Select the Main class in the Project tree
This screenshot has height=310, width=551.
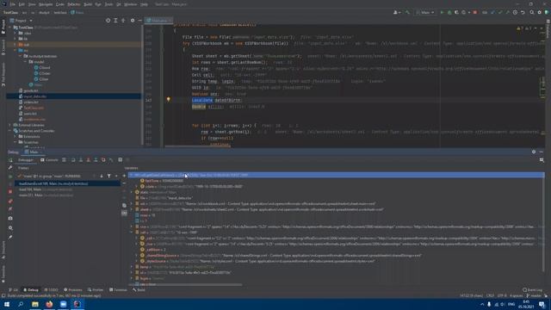tap(36, 84)
